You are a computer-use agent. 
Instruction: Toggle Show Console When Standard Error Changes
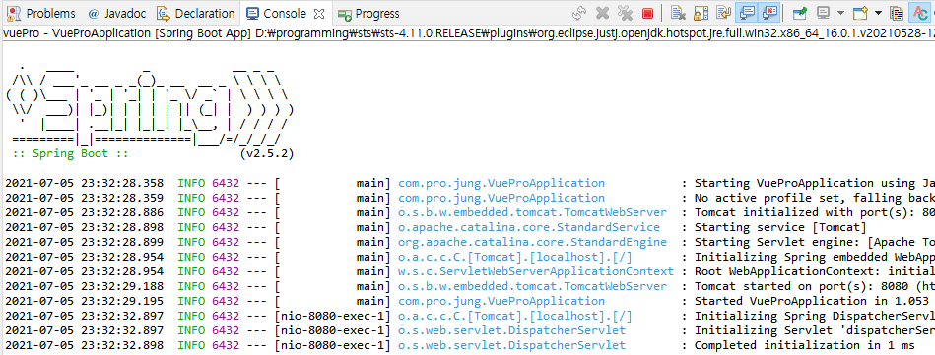(768, 13)
